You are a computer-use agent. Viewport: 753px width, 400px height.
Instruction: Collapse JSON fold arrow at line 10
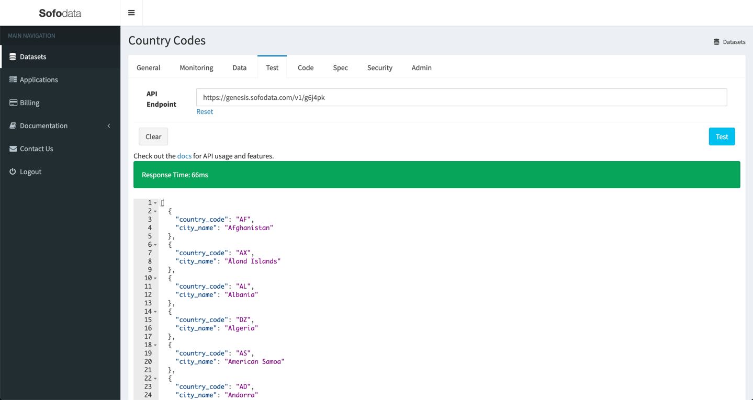pos(155,278)
